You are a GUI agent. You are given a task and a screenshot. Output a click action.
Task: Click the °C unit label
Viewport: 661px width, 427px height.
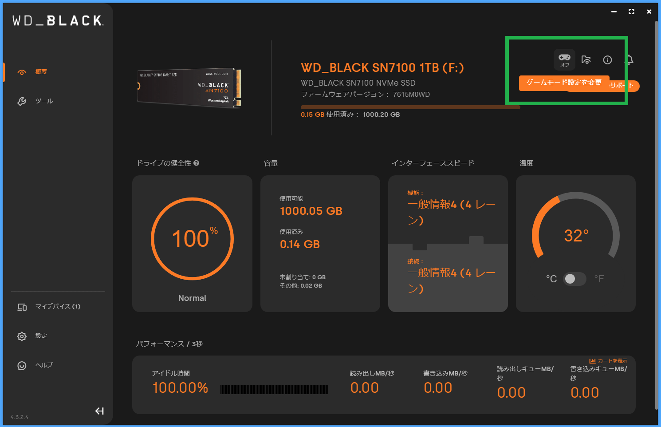[551, 279]
